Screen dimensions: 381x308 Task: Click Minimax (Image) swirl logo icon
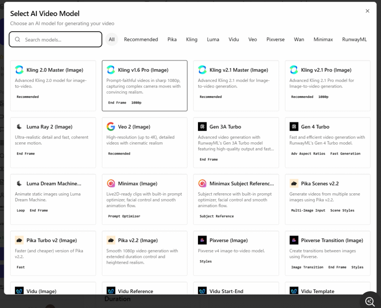(x=111, y=184)
